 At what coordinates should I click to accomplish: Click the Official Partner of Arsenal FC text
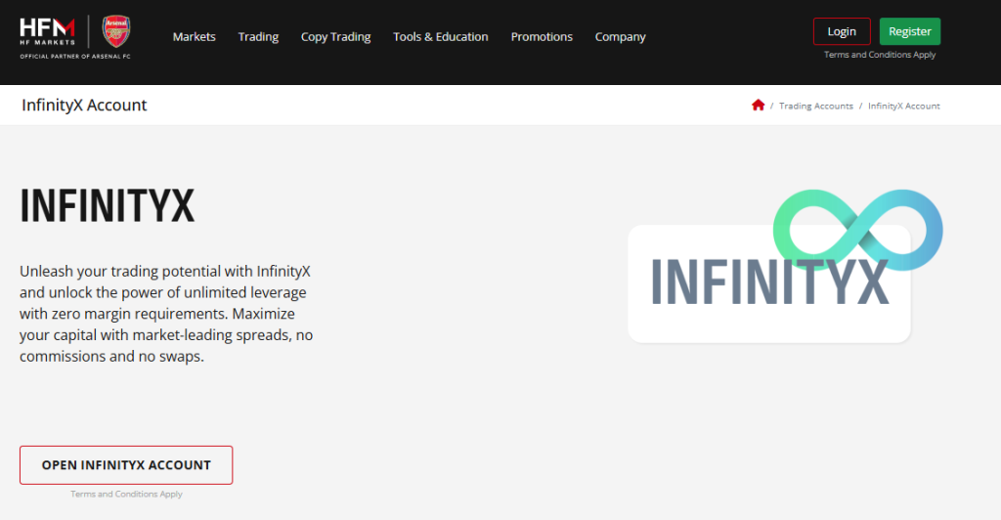point(75,57)
